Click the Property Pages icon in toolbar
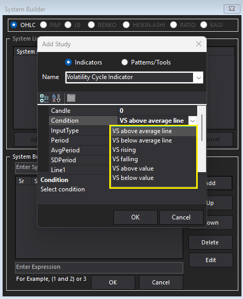 click(x=71, y=98)
